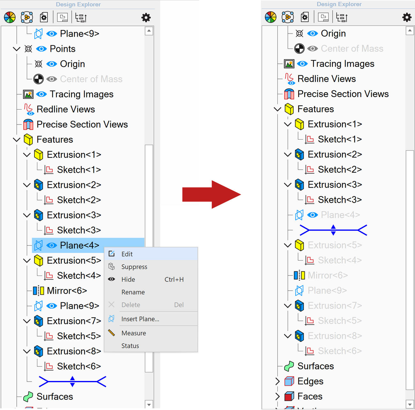Screen dimensions: 415x410
Task: Toggle visibility eye of highlighted Plane<4>
Action: tap(52, 245)
